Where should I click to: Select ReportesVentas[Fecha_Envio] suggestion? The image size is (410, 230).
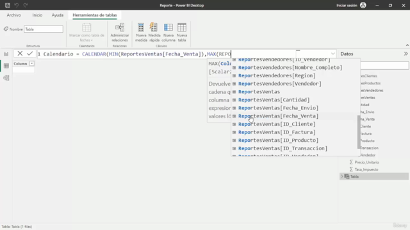278,108
